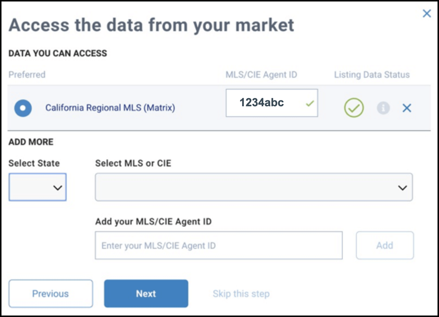Image resolution: width=439 pixels, height=317 pixels.
Task: Continue with the Next button
Action: [146, 294]
